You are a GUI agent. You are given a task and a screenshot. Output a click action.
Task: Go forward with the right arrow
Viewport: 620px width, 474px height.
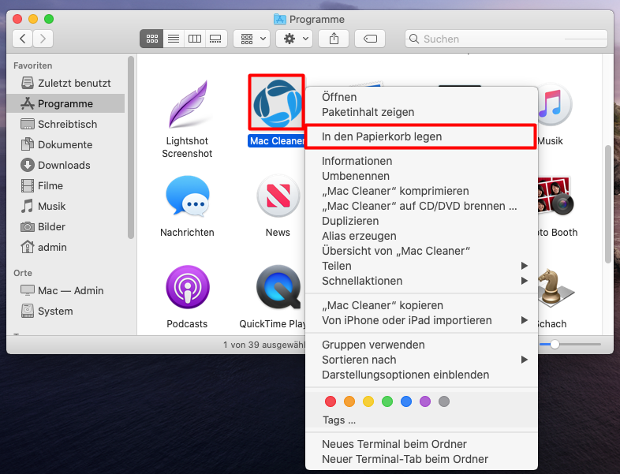tap(43, 39)
